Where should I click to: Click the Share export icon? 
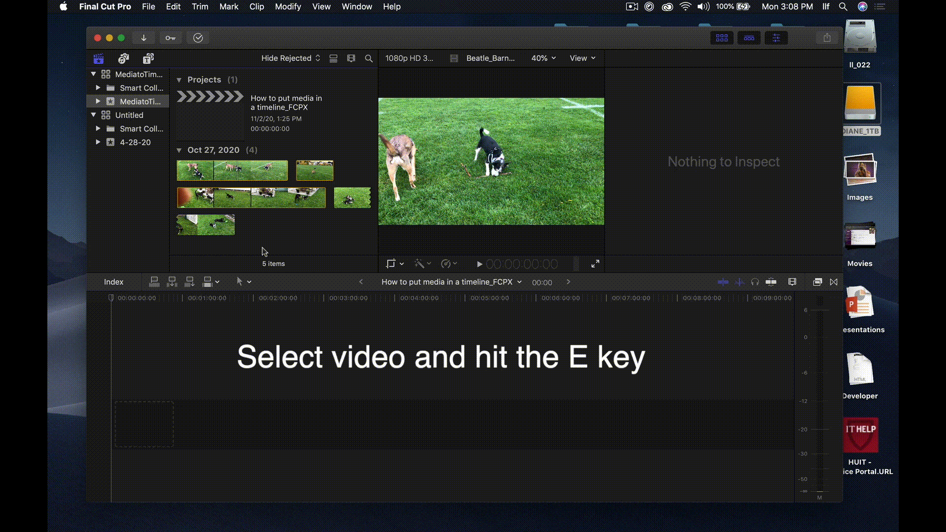pyautogui.click(x=827, y=38)
